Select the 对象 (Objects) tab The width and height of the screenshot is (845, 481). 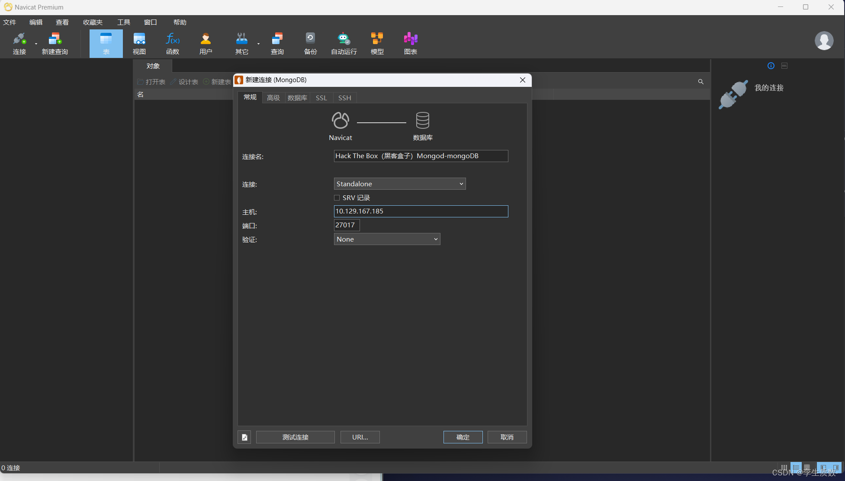click(153, 66)
